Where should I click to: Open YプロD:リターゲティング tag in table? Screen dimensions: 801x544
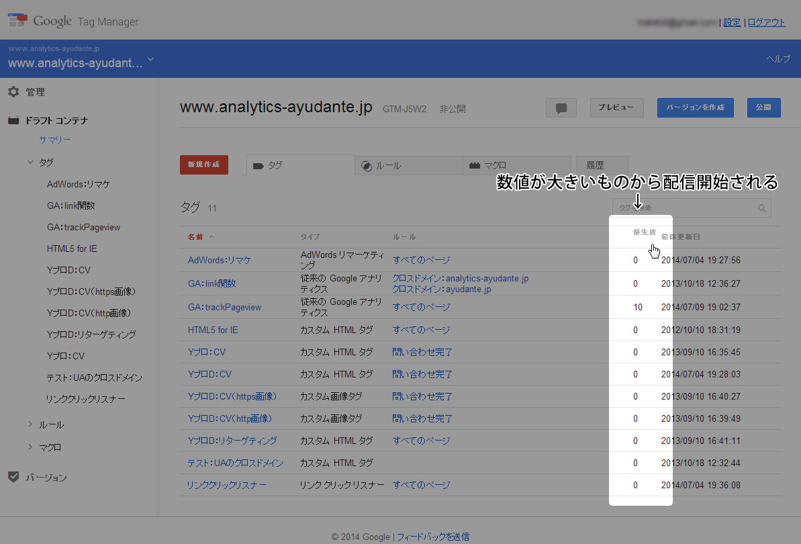click(232, 441)
